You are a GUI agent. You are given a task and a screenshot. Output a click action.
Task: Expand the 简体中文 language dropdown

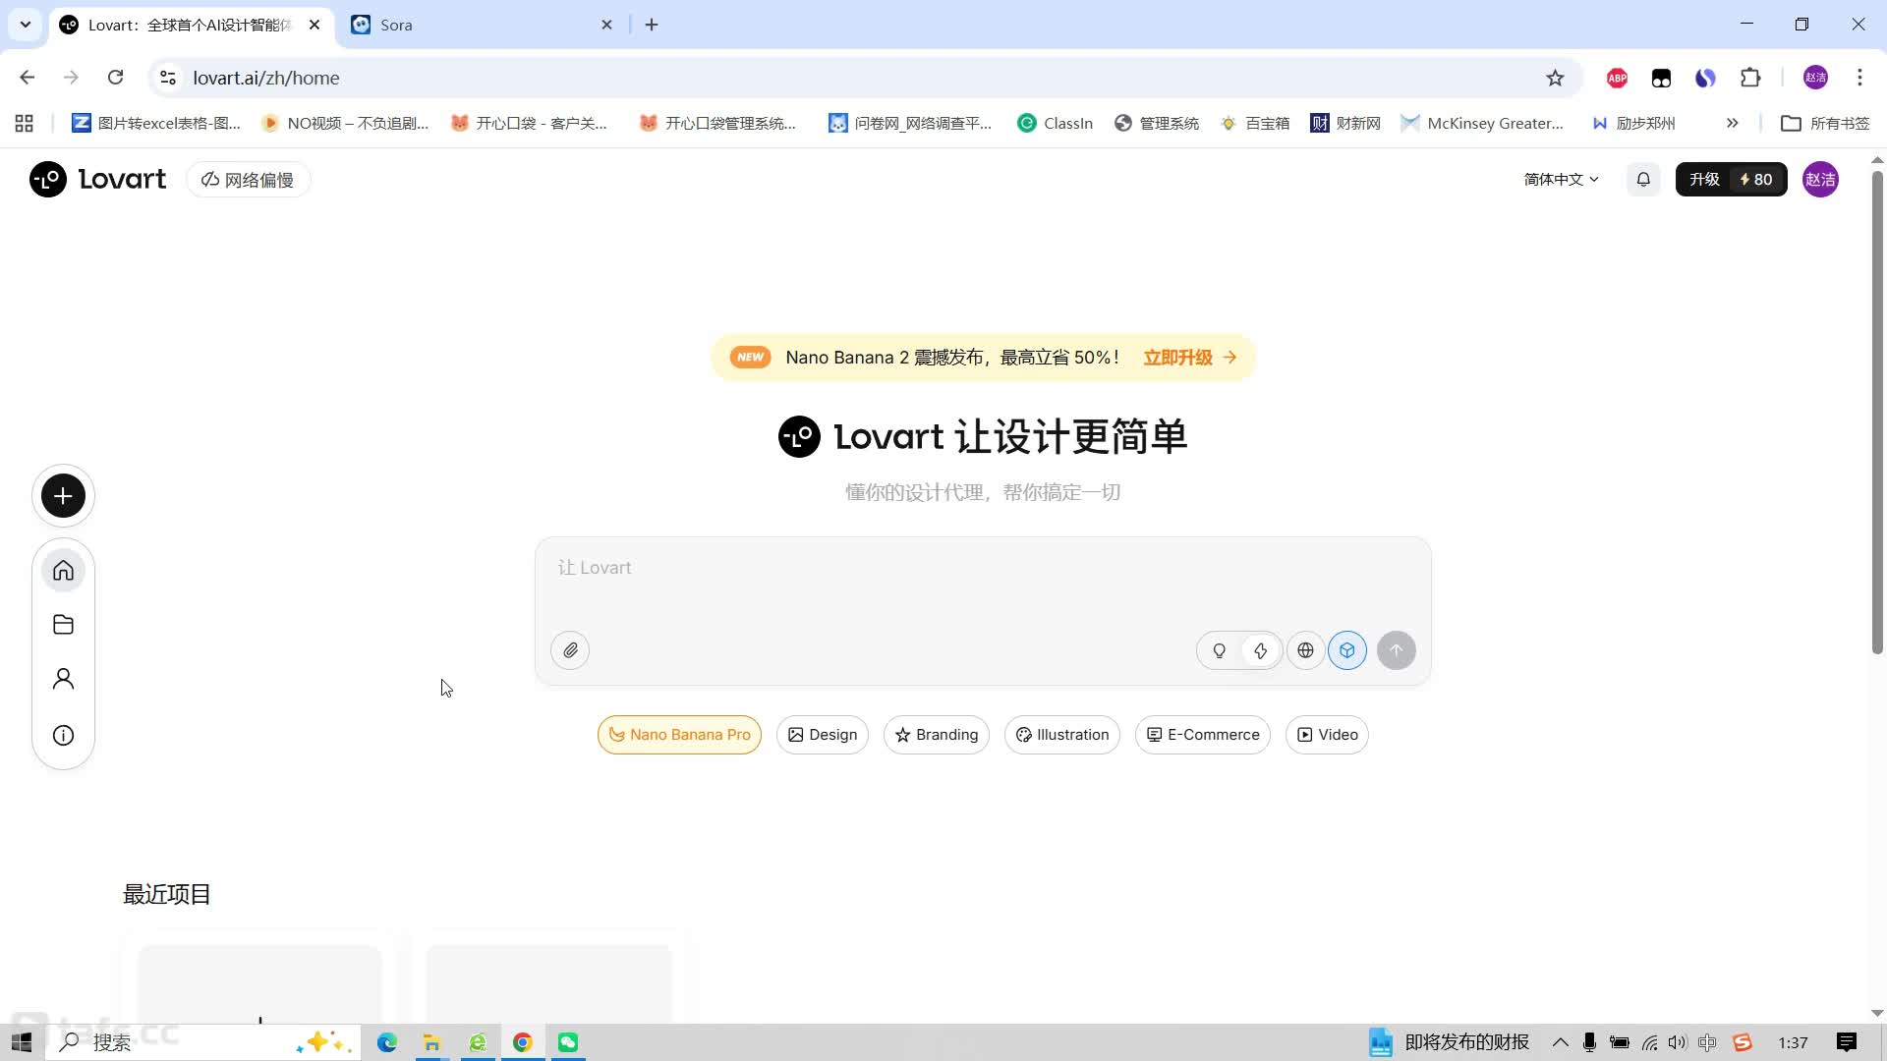click(1561, 180)
